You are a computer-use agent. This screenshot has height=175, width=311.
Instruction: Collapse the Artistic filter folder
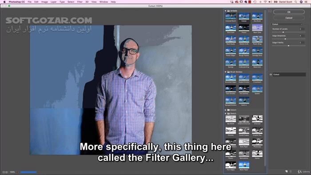click(226, 11)
